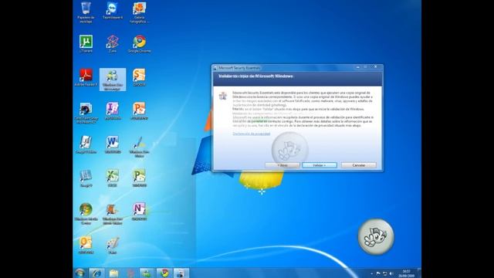
Task: Open Google Chrome from the taskbar
Action: point(164,273)
